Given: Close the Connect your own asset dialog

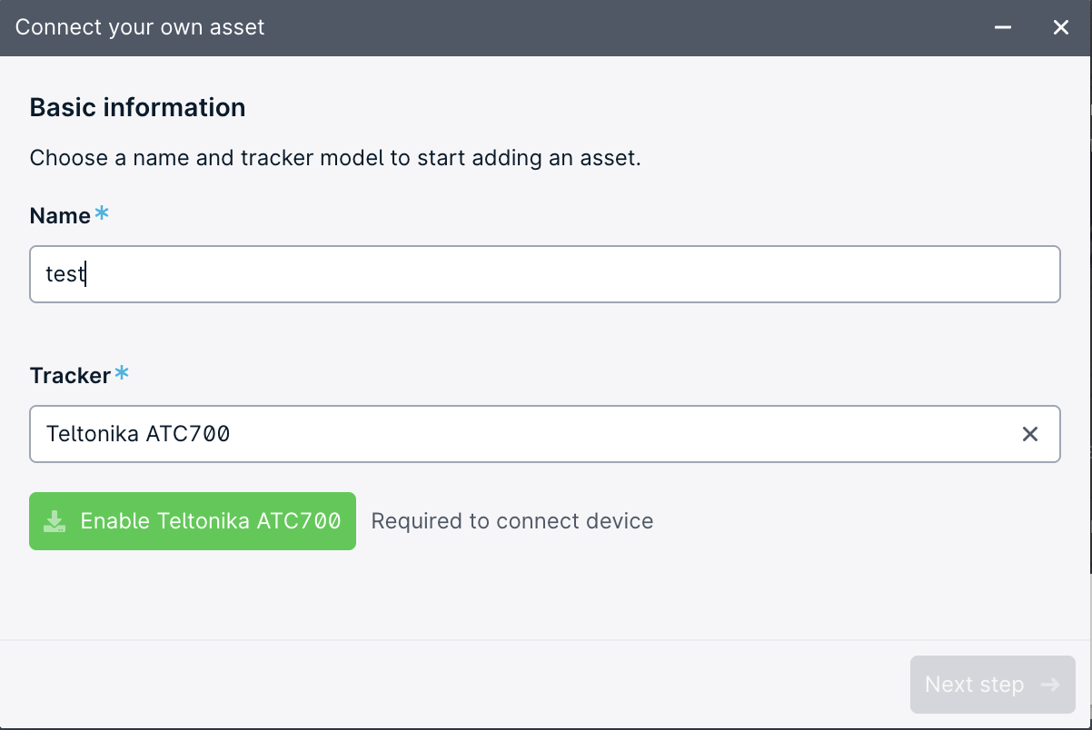Looking at the screenshot, I should (1060, 27).
